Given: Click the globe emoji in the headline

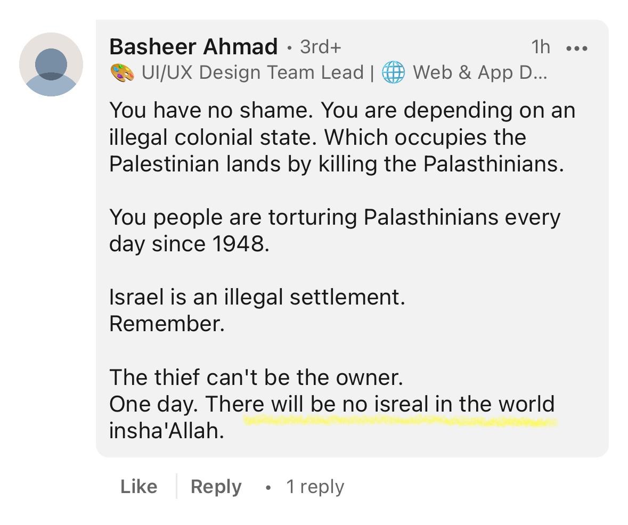Looking at the screenshot, I should tap(394, 72).
